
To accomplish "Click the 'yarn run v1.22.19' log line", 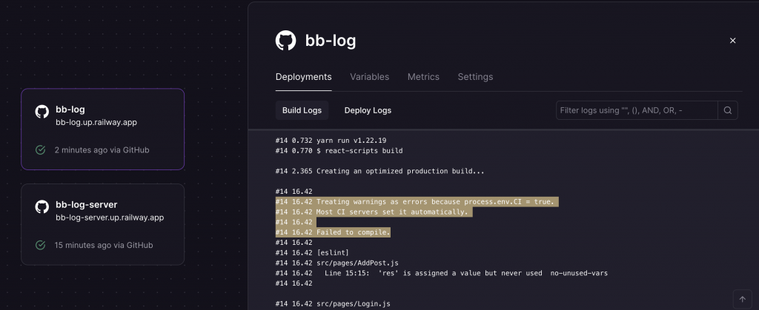I will click(x=331, y=141).
